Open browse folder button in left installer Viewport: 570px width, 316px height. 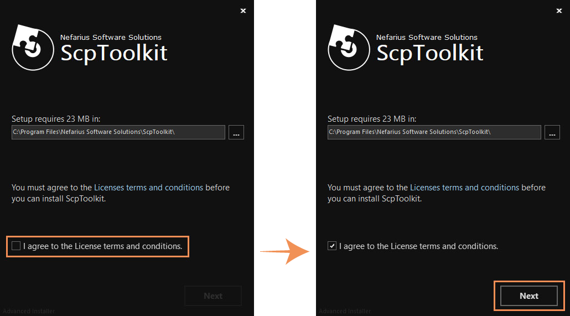pyautogui.click(x=236, y=132)
